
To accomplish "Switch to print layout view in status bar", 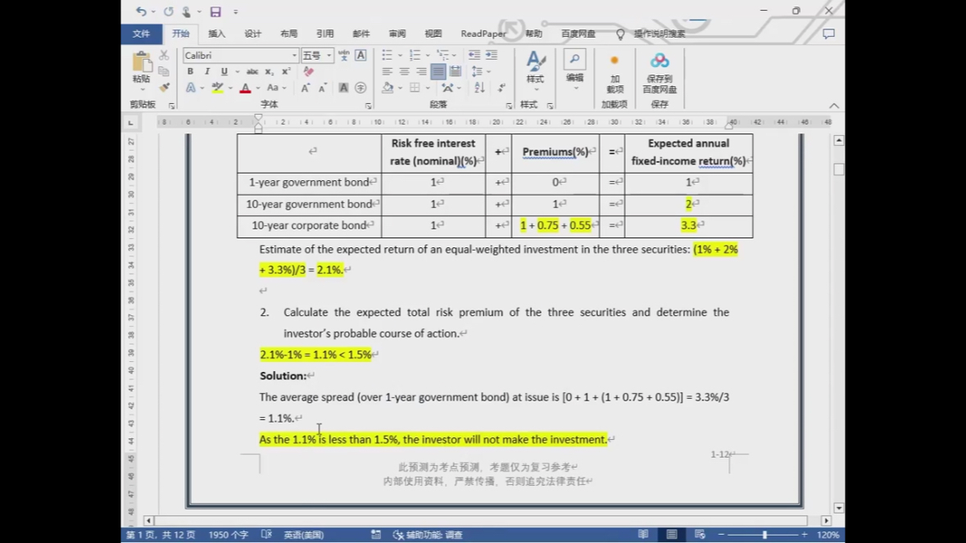I will pos(672,534).
